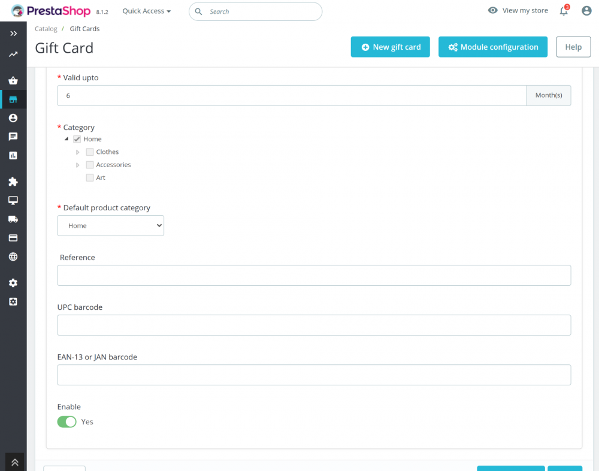Open the Dashboard trending icon in the sidebar
This screenshot has height=471, width=599.
coord(13,55)
